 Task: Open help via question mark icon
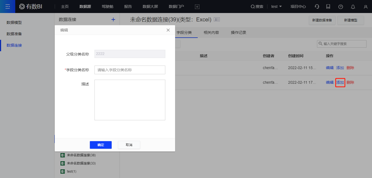tap(340, 6)
